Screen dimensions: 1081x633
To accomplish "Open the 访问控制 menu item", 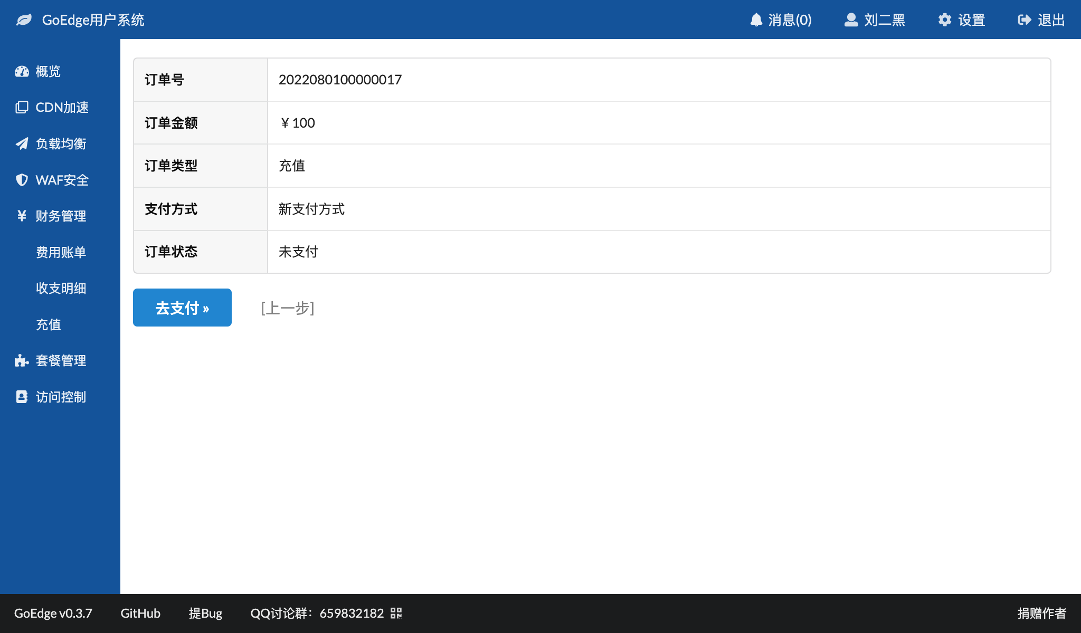I will tap(60, 397).
